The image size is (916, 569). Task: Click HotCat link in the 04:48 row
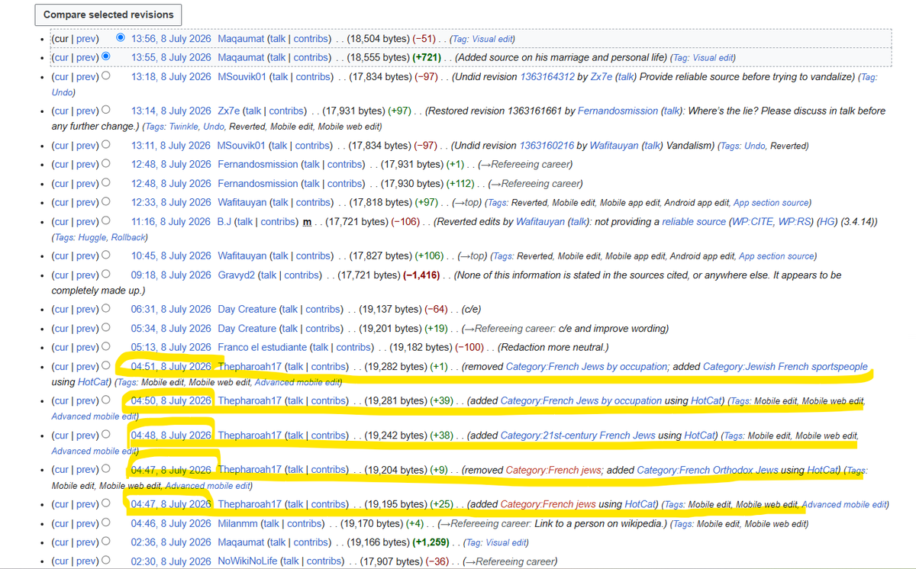click(699, 436)
